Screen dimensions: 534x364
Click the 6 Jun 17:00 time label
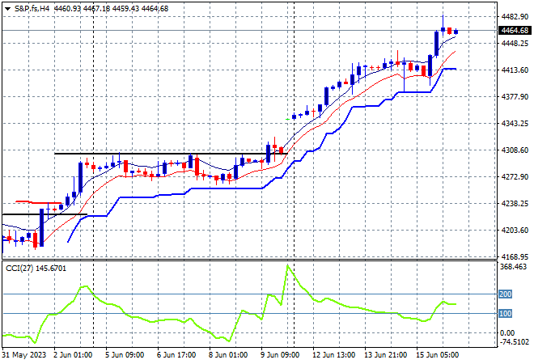pos(176,355)
